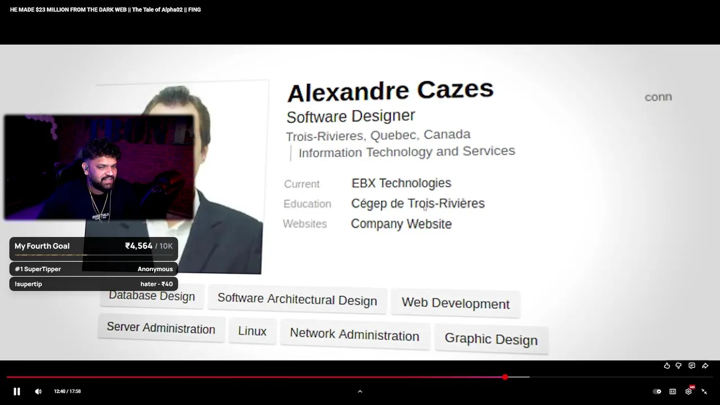Viewport: 720px width, 405px height.
Task: Click the 'Software Designer' subtitle
Action: pyautogui.click(x=350, y=116)
